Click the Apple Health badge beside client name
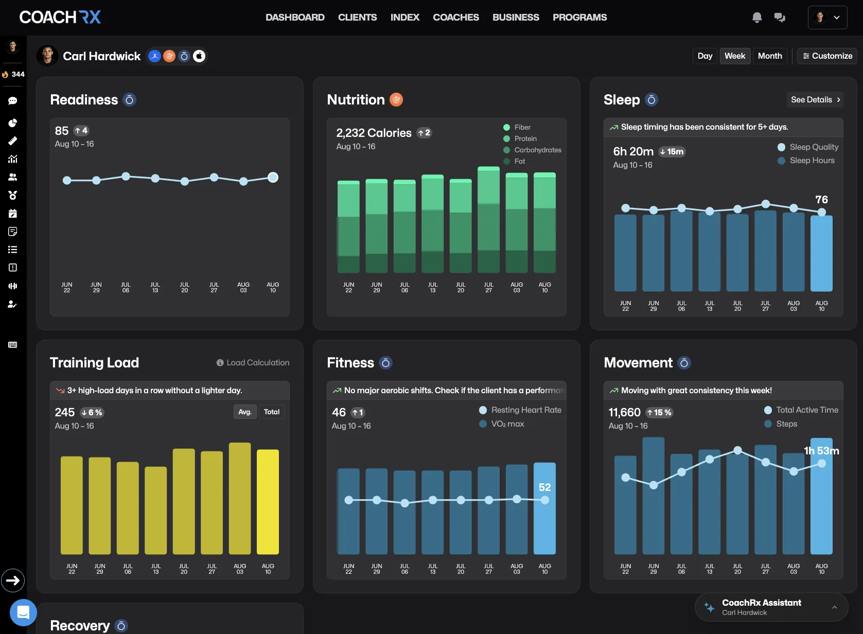The width and height of the screenshot is (863, 634). pyautogui.click(x=199, y=56)
